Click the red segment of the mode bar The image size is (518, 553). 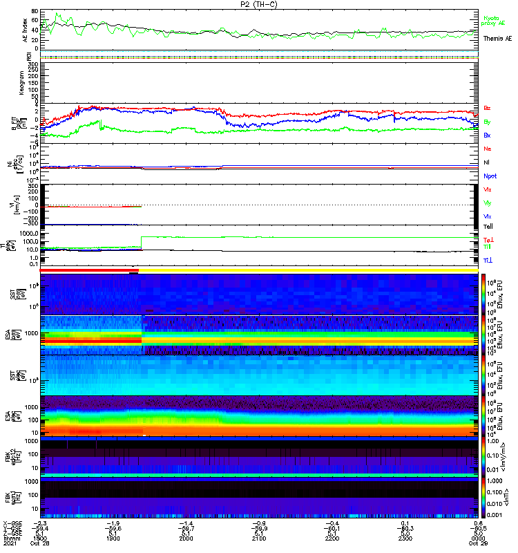click(x=89, y=270)
